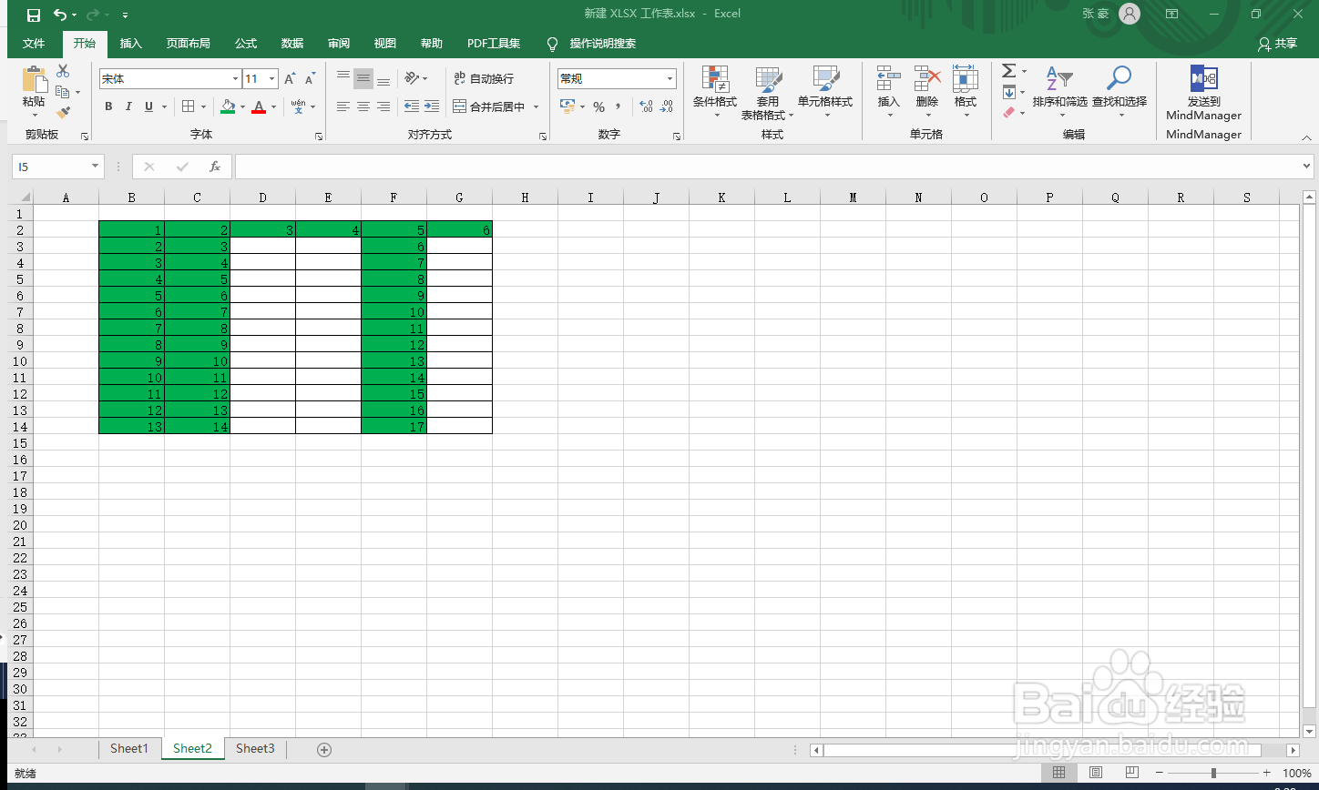Viewport: 1319px width, 790px height.
Task: Cut selection with the scissors icon
Action: [63, 71]
